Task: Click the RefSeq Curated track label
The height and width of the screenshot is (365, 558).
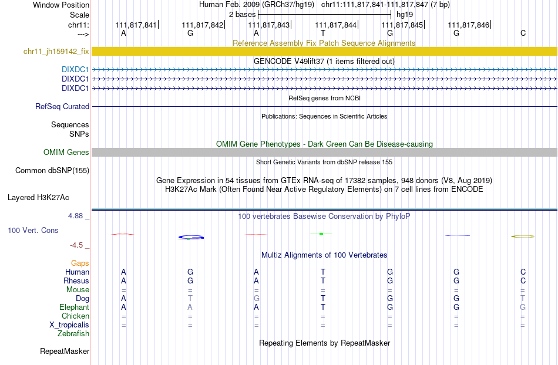Action: (62, 107)
